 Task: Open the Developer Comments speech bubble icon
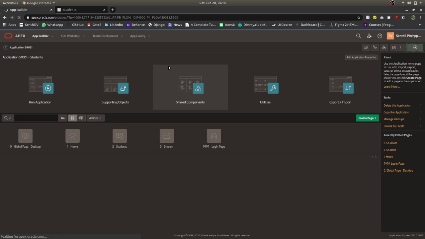tap(366, 47)
